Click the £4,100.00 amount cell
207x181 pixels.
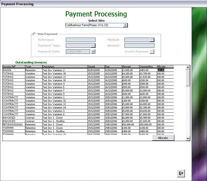(127, 74)
